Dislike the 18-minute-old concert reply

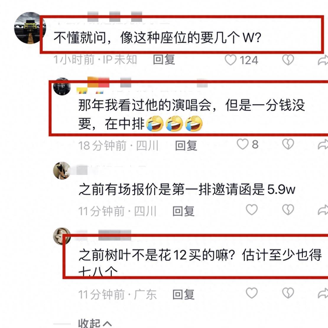pyautogui.click(x=288, y=144)
